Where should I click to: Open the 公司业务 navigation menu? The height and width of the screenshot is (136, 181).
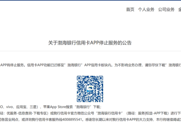(166, 9)
